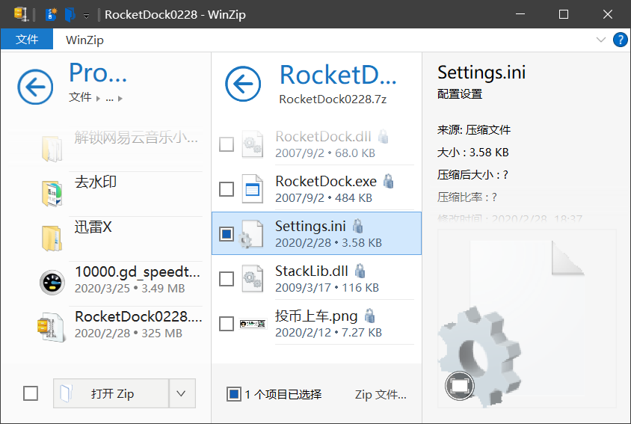Click the lock icon beside 投币上车.png
The width and height of the screenshot is (631, 424).
pos(369,316)
